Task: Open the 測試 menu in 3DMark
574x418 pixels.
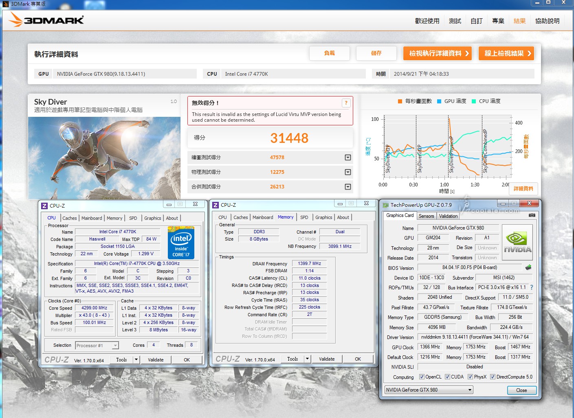Action: [455, 21]
